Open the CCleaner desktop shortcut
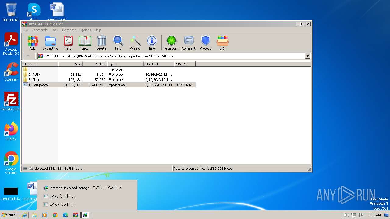 pos(11,72)
